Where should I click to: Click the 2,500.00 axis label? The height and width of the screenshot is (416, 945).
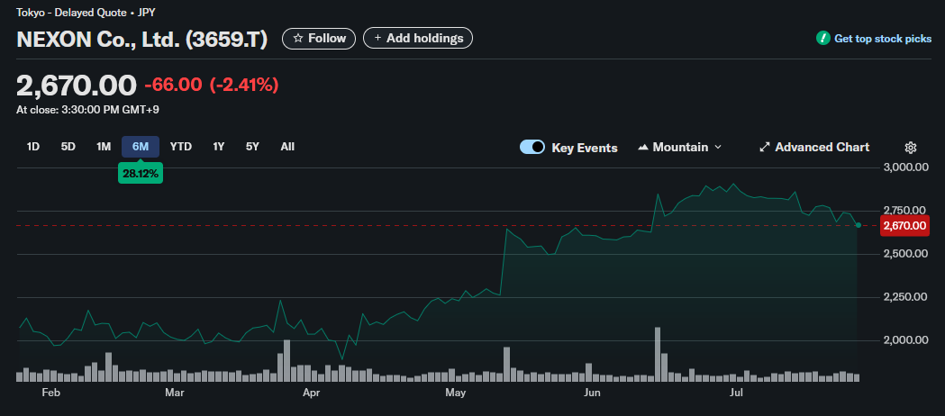point(905,253)
